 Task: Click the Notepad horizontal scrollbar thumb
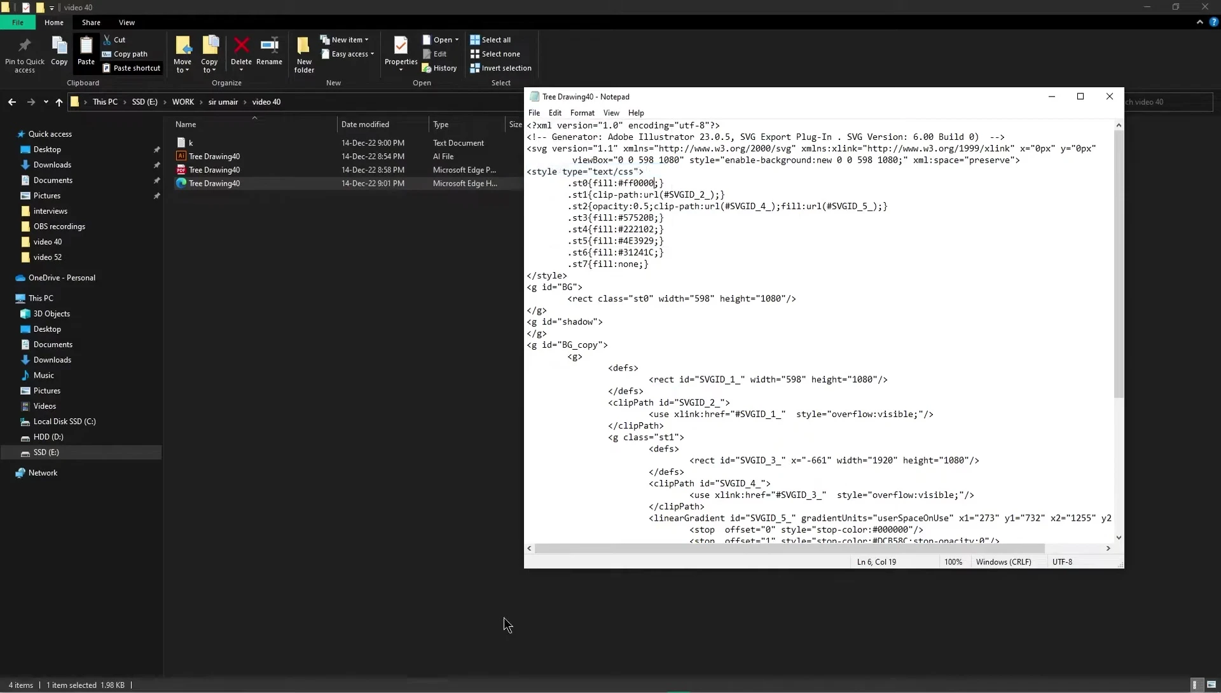[789, 548]
